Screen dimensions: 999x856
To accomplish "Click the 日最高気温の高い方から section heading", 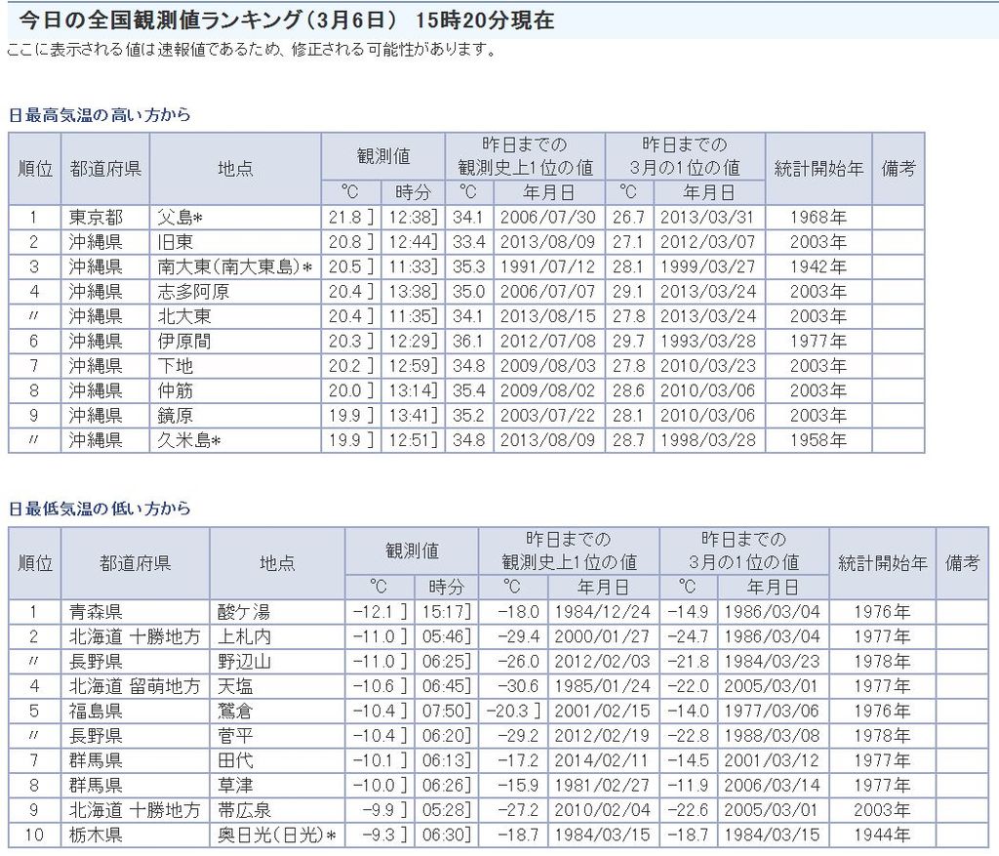I will (100, 115).
